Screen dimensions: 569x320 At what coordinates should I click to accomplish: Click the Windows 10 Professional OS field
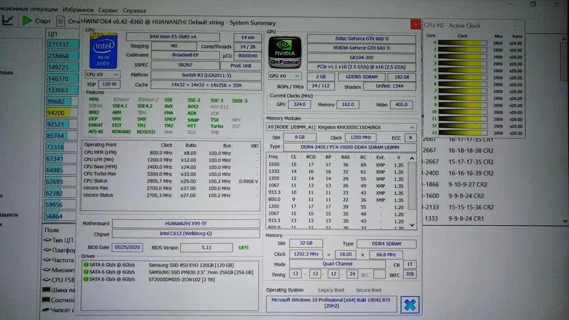[x=331, y=303]
